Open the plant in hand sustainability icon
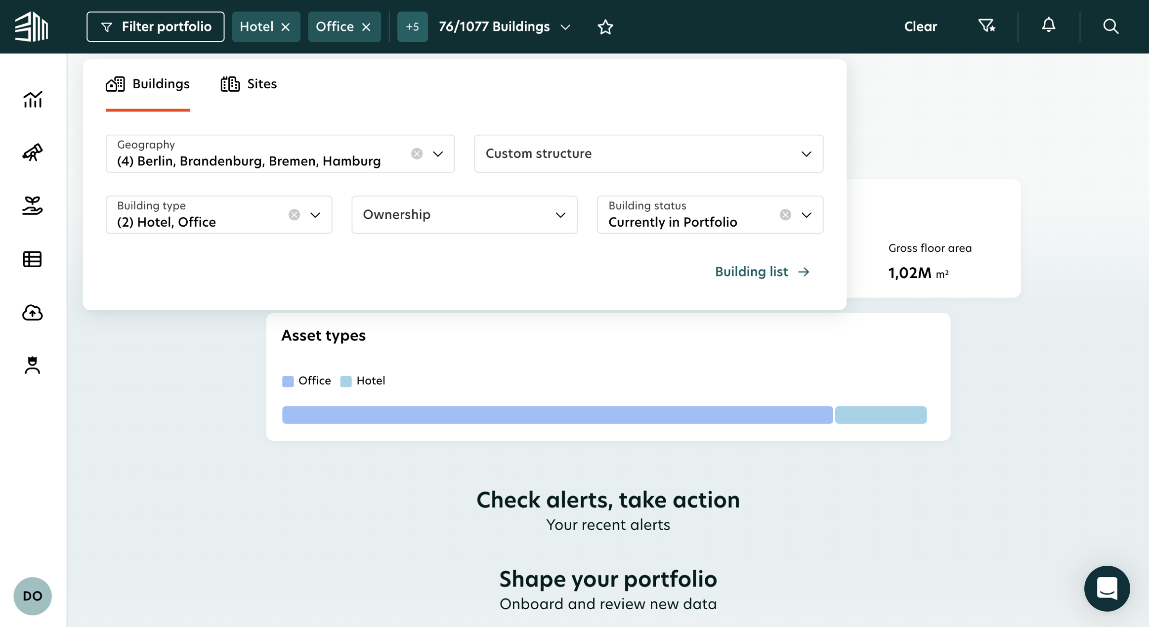 coord(32,205)
